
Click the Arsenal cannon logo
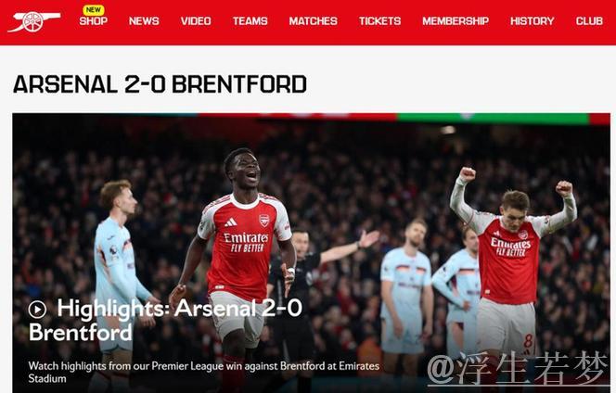(x=34, y=21)
